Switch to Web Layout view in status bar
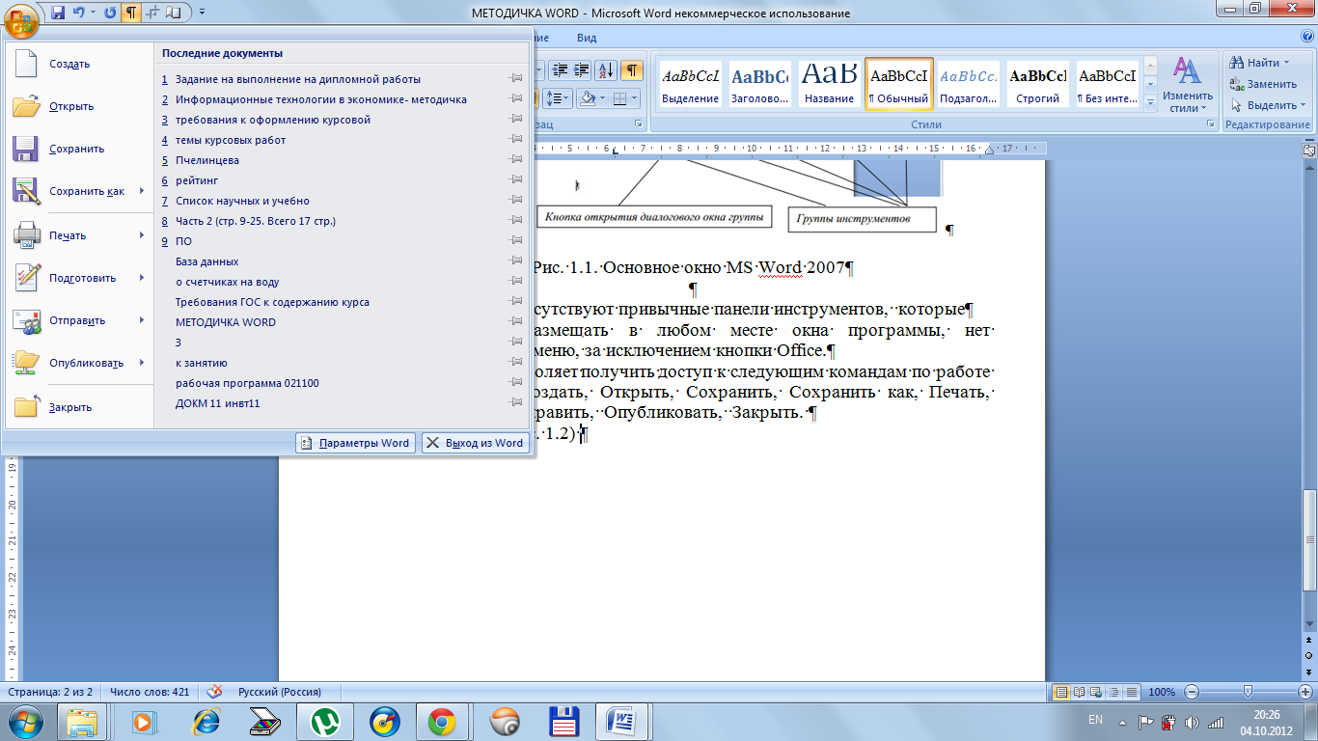This screenshot has height=741, width=1318. [1097, 692]
